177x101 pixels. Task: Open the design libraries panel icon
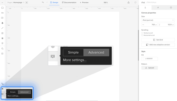tap(2, 54)
